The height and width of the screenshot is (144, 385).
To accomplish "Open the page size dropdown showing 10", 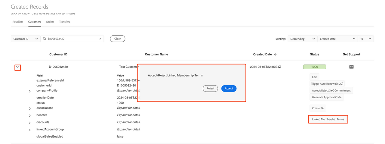I will click(365, 39).
